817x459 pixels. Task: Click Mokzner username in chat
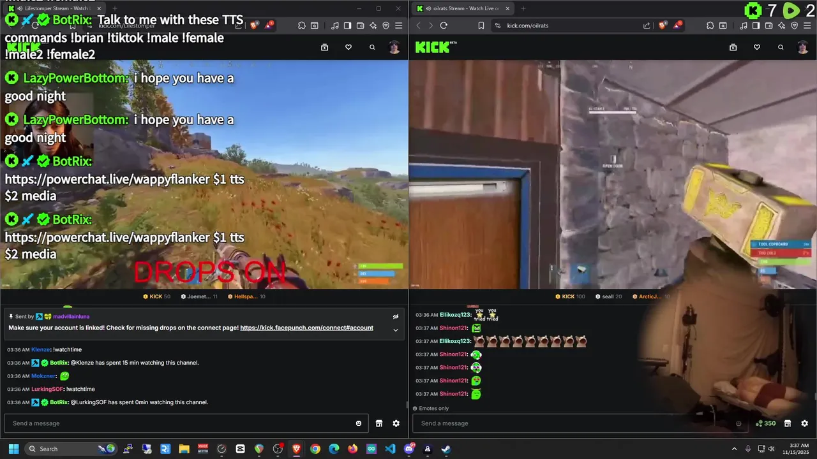coord(43,376)
